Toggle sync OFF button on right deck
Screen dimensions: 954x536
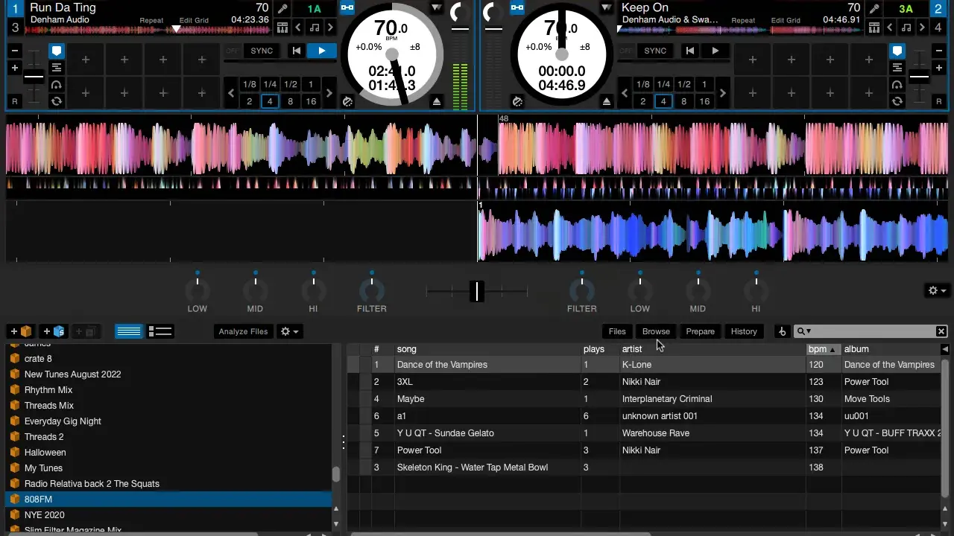[x=627, y=51]
